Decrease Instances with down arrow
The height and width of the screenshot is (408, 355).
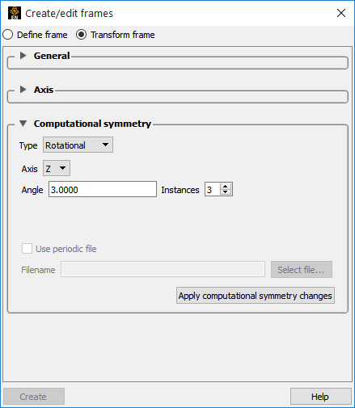pyautogui.click(x=226, y=192)
